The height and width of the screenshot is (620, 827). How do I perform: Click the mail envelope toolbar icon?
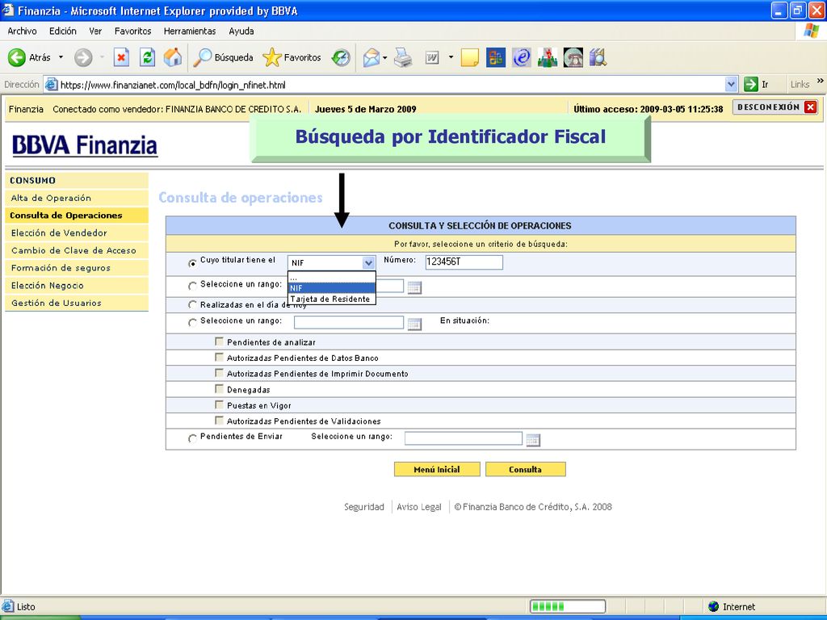pyautogui.click(x=372, y=57)
